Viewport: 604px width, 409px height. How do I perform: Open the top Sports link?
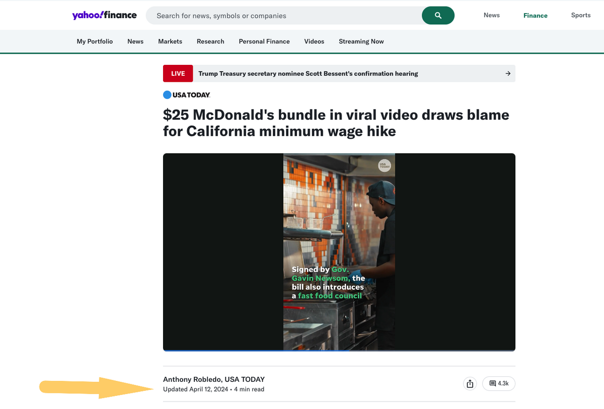click(581, 15)
